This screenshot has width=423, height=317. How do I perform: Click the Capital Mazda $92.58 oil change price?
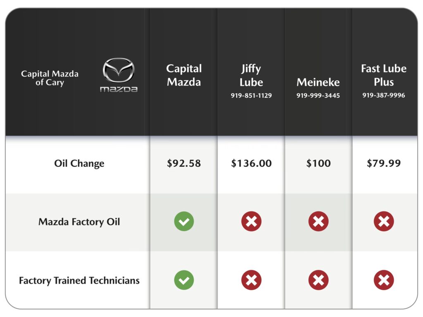[x=184, y=163]
